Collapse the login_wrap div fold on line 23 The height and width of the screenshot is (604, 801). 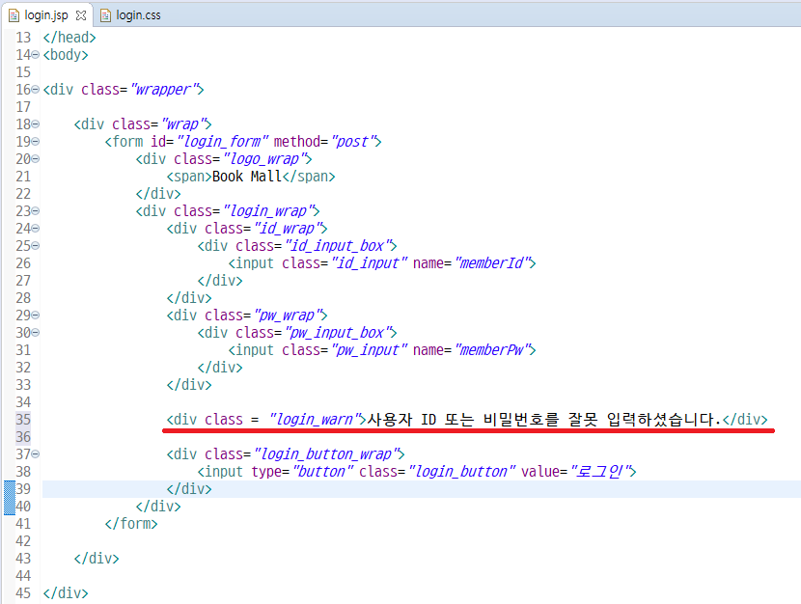pos(35,211)
